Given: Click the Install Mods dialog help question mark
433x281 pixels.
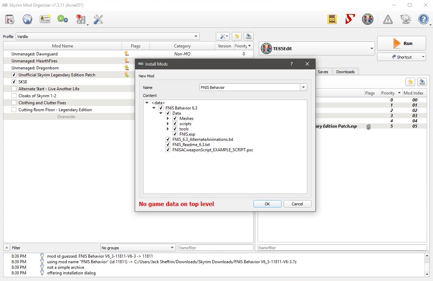Looking at the screenshot, I should tap(291, 64).
